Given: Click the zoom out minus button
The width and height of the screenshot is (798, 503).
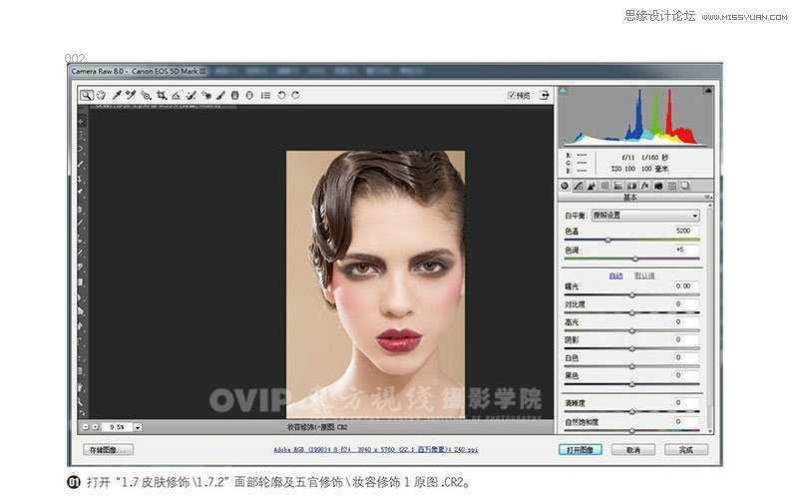Looking at the screenshot, I should (x=86, y=427).
